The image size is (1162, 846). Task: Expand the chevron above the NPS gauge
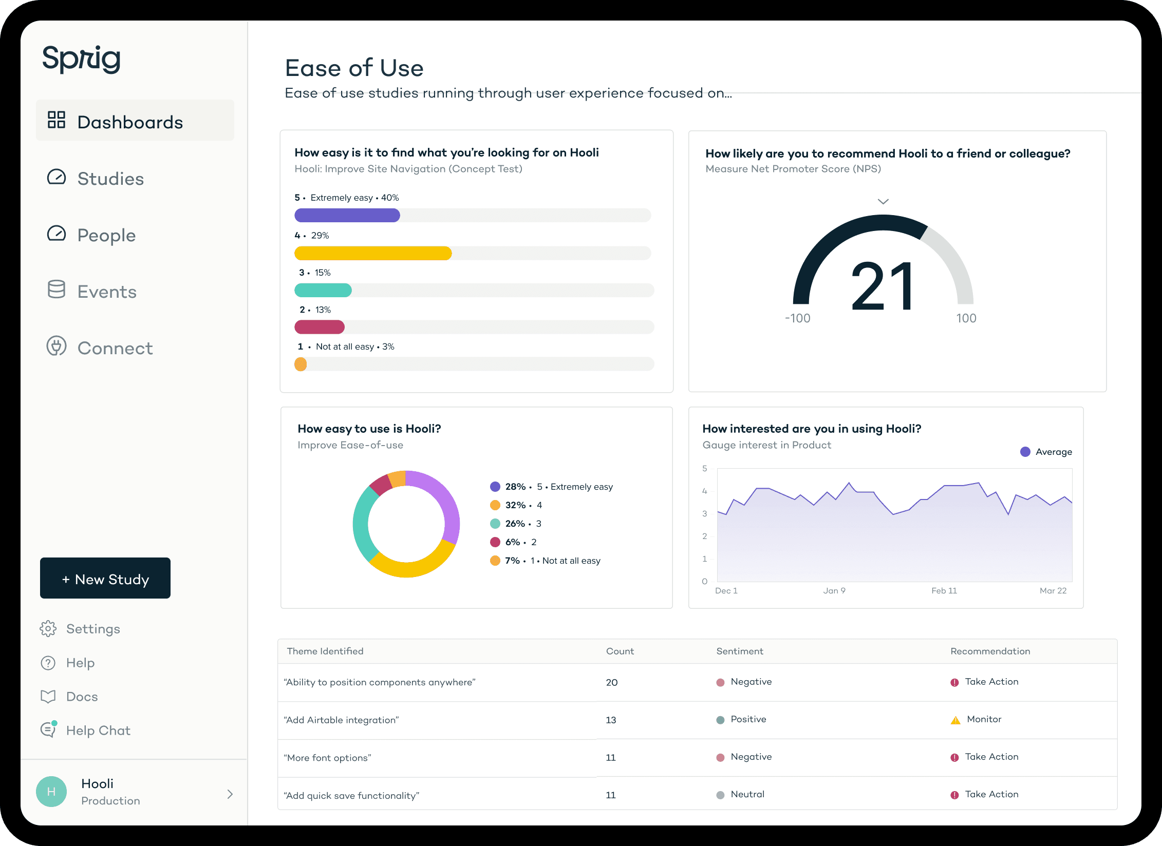[x=883, y=201]
